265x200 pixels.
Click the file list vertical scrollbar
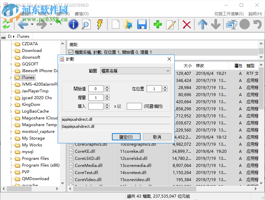pyautogui.click(x=261, y=88)
